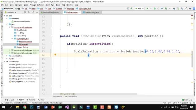Open the Refactor menu

[40, 5]
